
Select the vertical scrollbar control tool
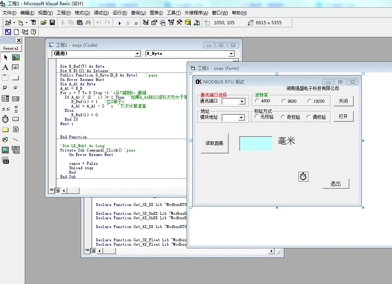pos(16,109)
